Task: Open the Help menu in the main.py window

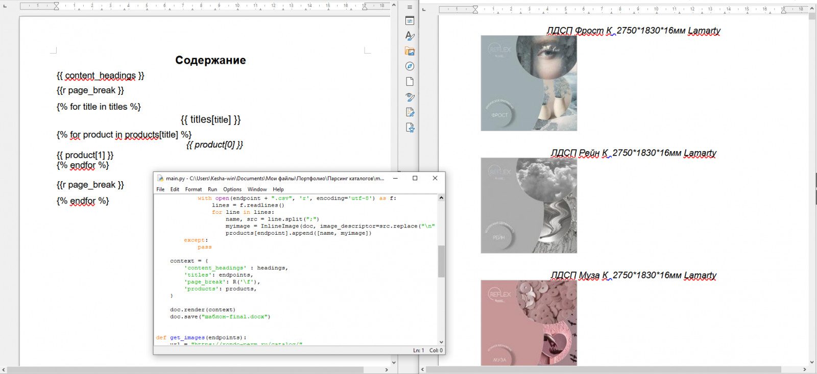Action: (x=278, y=189)
